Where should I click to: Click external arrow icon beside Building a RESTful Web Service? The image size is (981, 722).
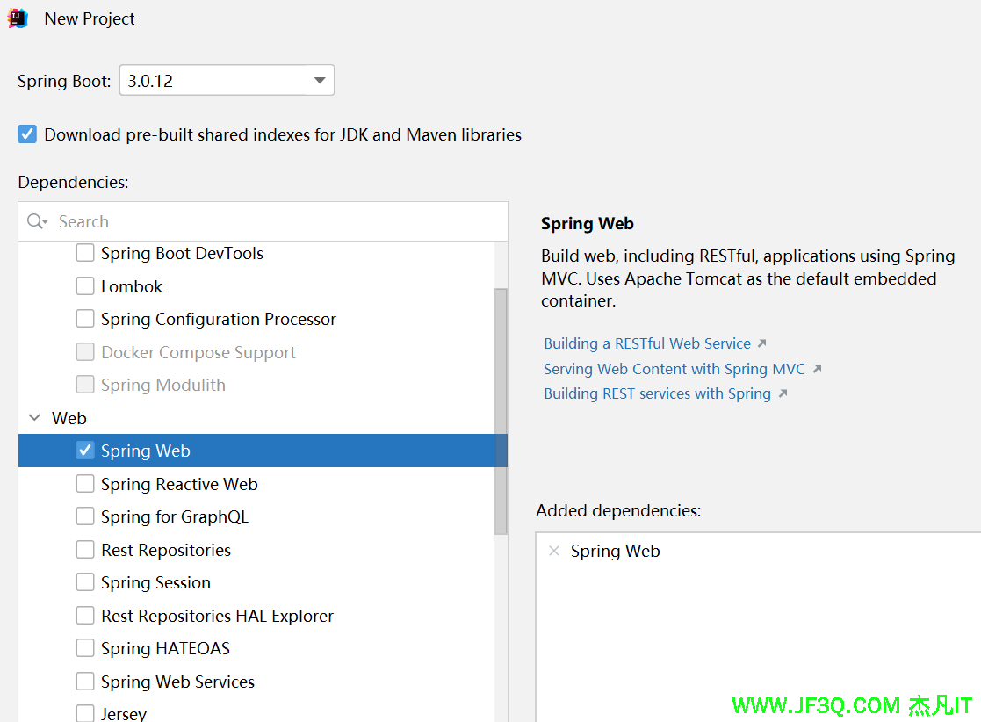point(761,343)
